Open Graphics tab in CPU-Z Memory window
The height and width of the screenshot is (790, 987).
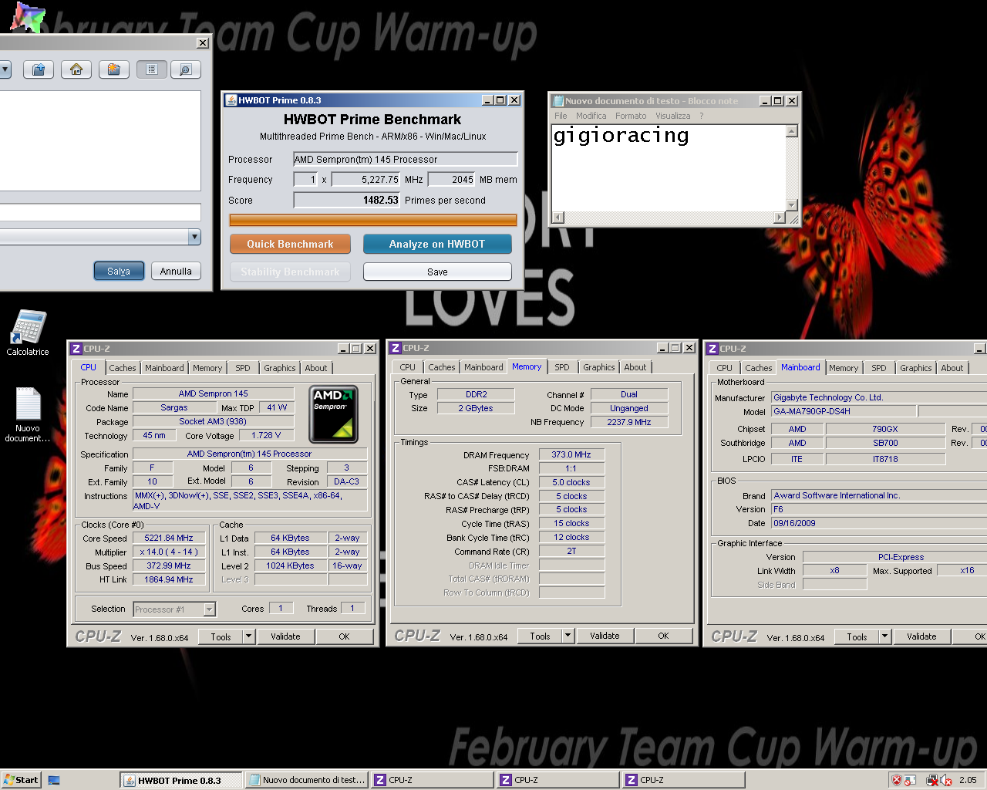598,367
